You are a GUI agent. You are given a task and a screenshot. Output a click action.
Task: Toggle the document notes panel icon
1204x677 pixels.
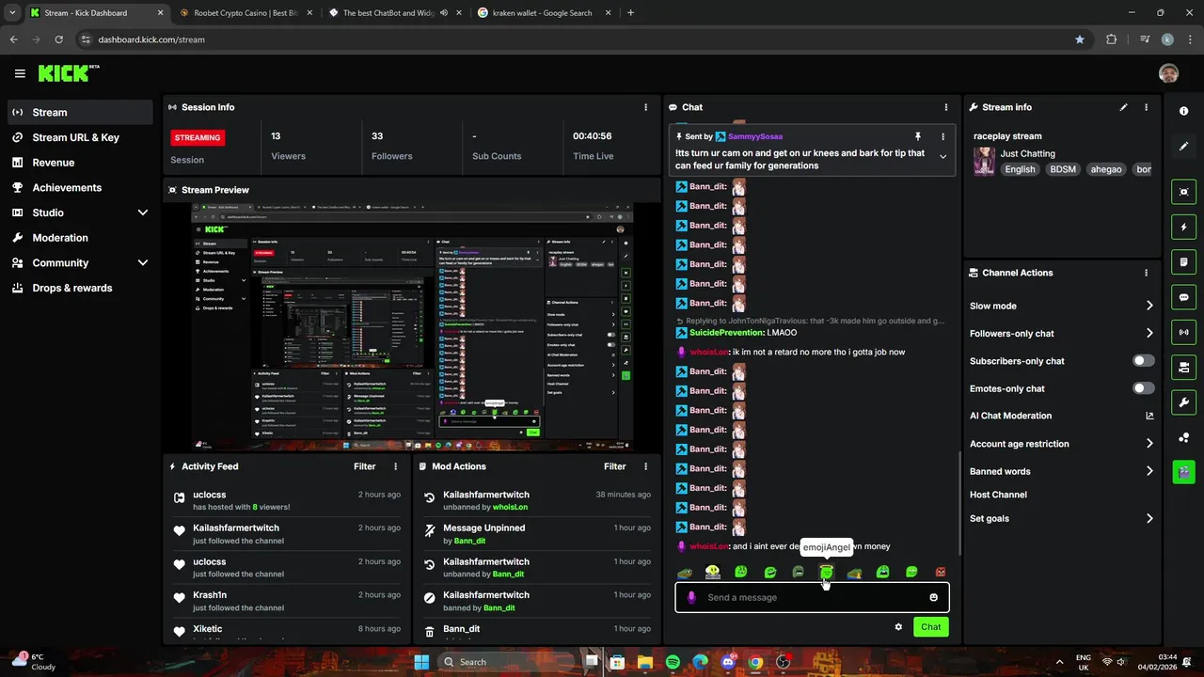(1183, 261)
